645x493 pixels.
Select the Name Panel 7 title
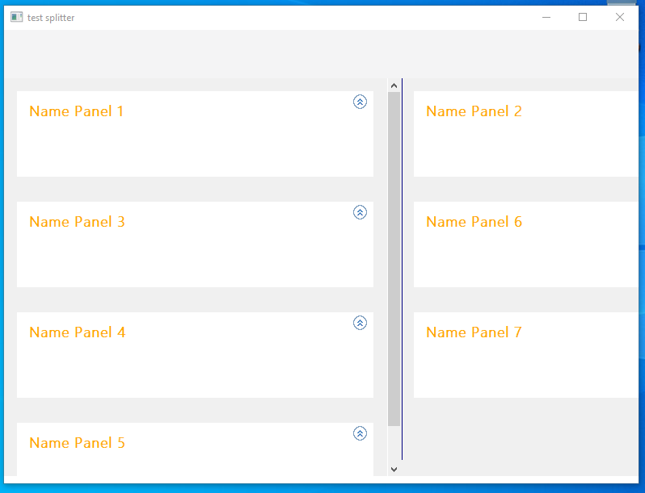474,332
